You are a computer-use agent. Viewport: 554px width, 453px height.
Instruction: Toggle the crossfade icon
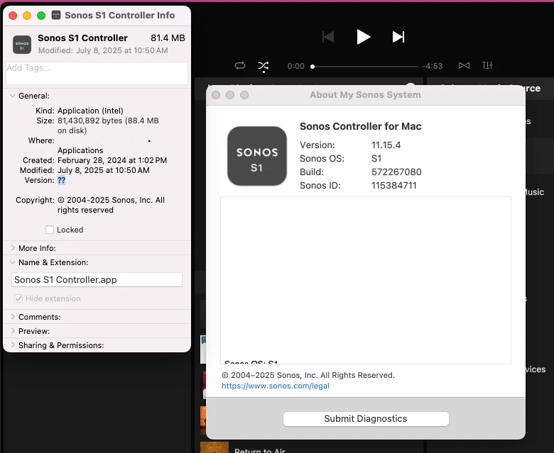click(x=464, y=65)
